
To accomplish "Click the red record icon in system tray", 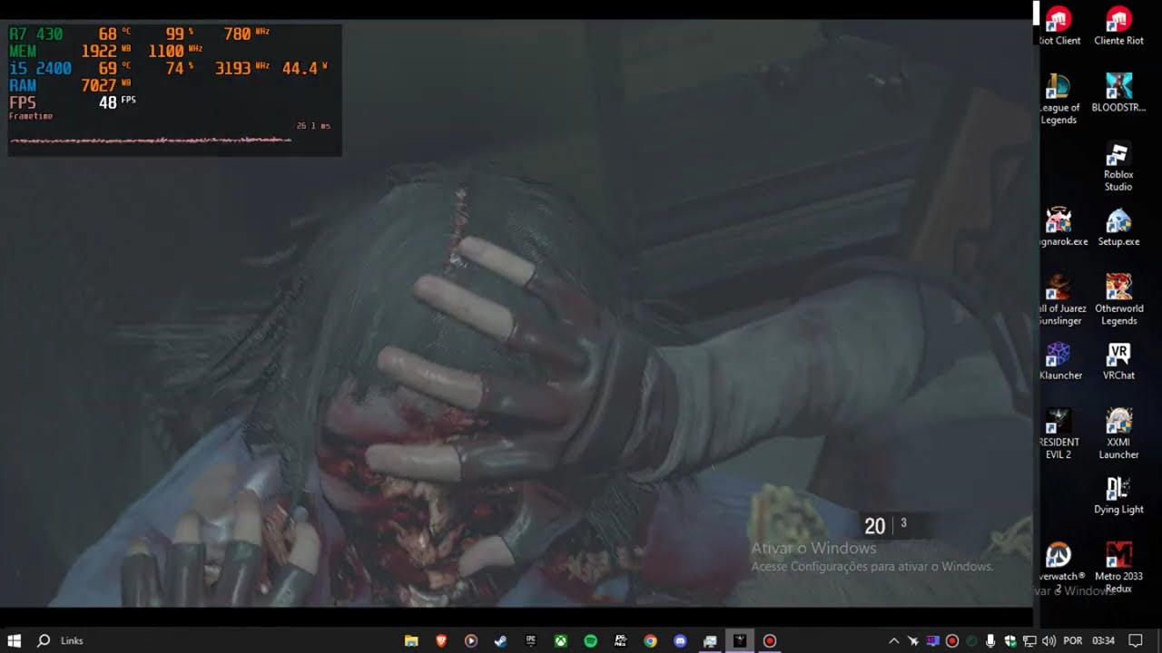I will pyautogui.click(x=952, y=640).
